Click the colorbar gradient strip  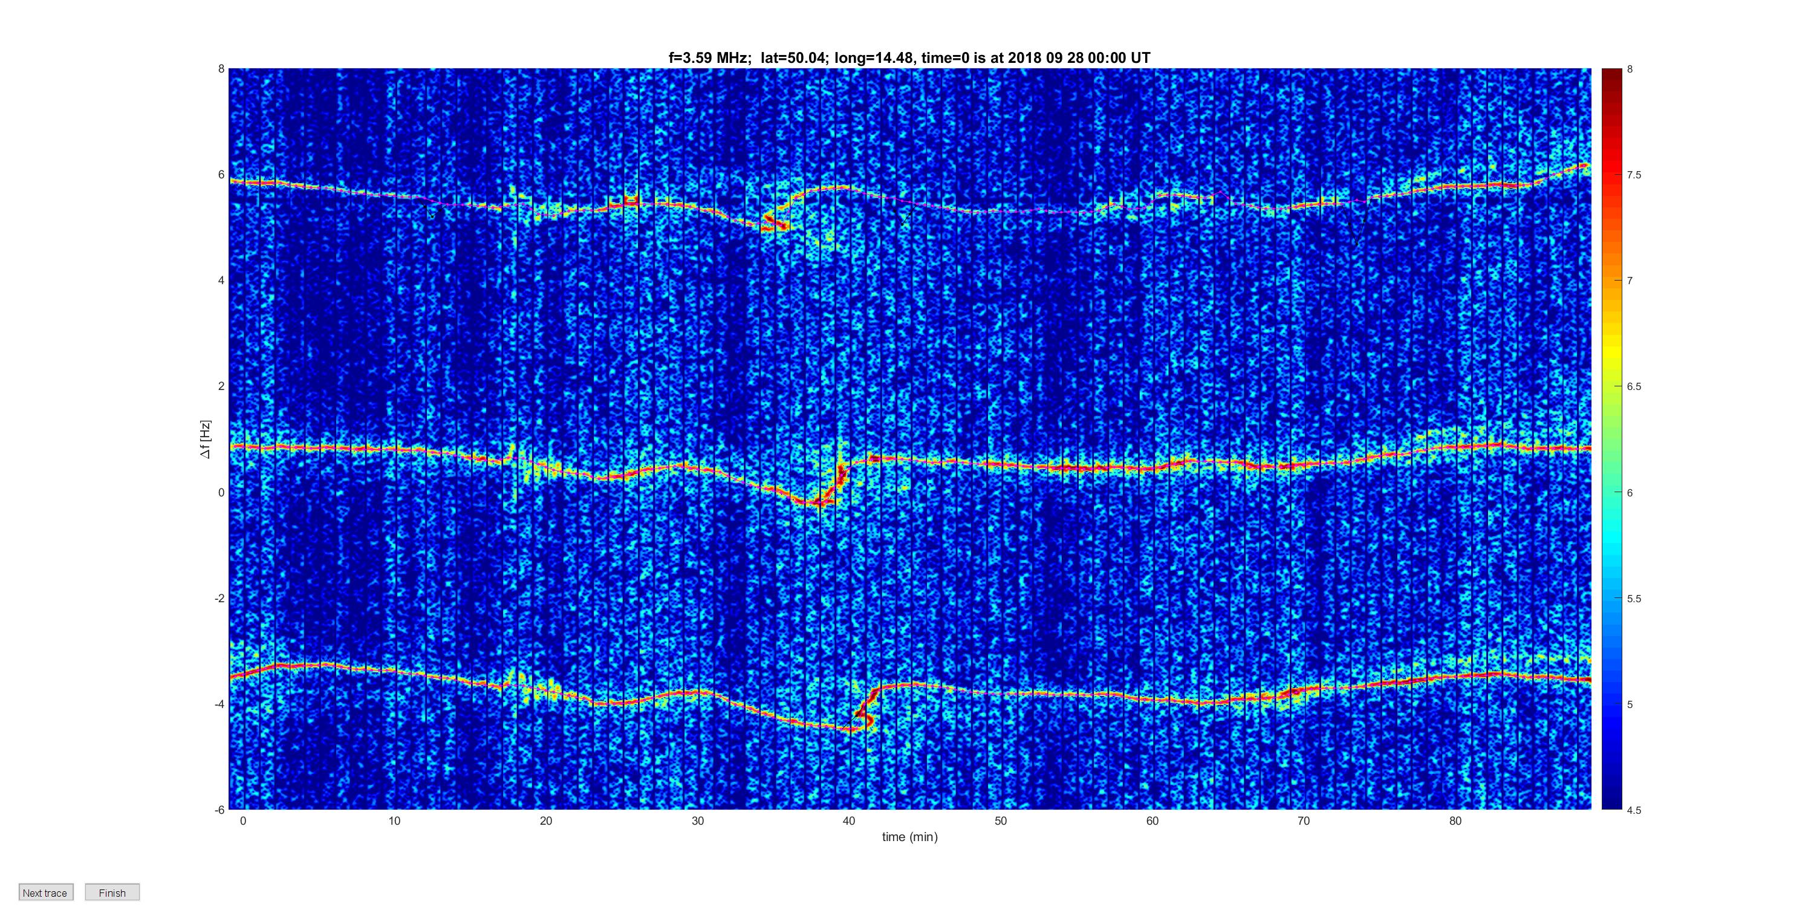(x=1611, y=439)
